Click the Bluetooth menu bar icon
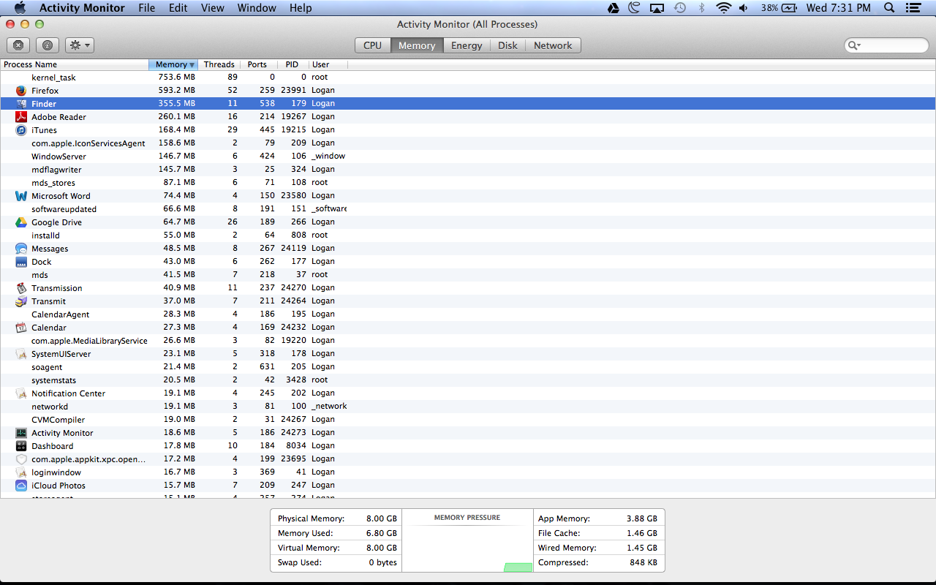The height and width of the screenshot is (585, 936). pyautogui.click(x=702, y=8)
